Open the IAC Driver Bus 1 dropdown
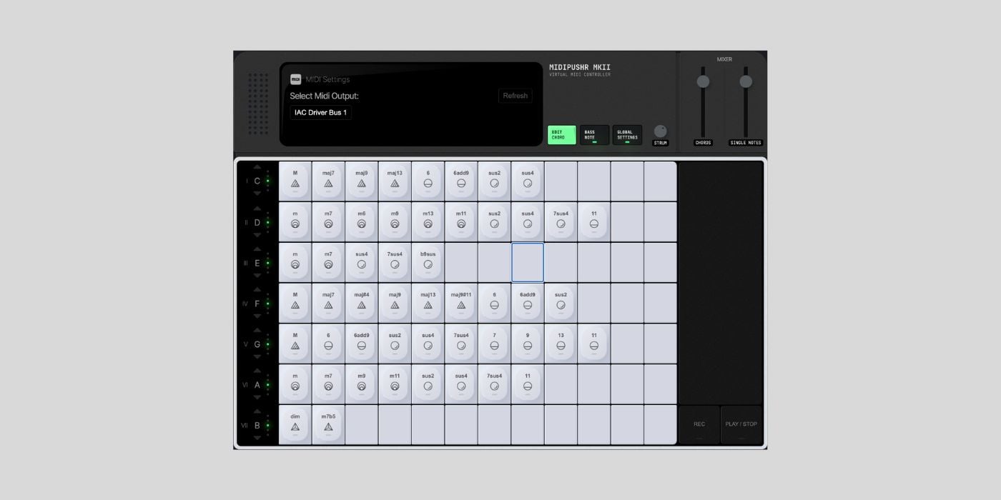The height and width of the screenshot is (500, 1001). (321, 113)
